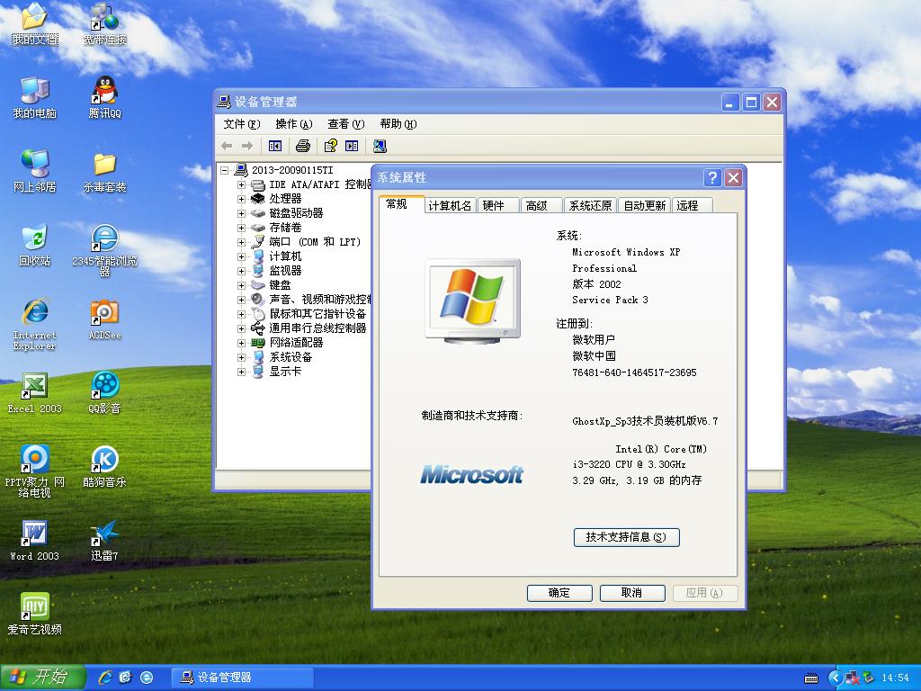Open the ACDSee desktop shortcut
The image size is (921, 691).
click(x=104, y=319)
